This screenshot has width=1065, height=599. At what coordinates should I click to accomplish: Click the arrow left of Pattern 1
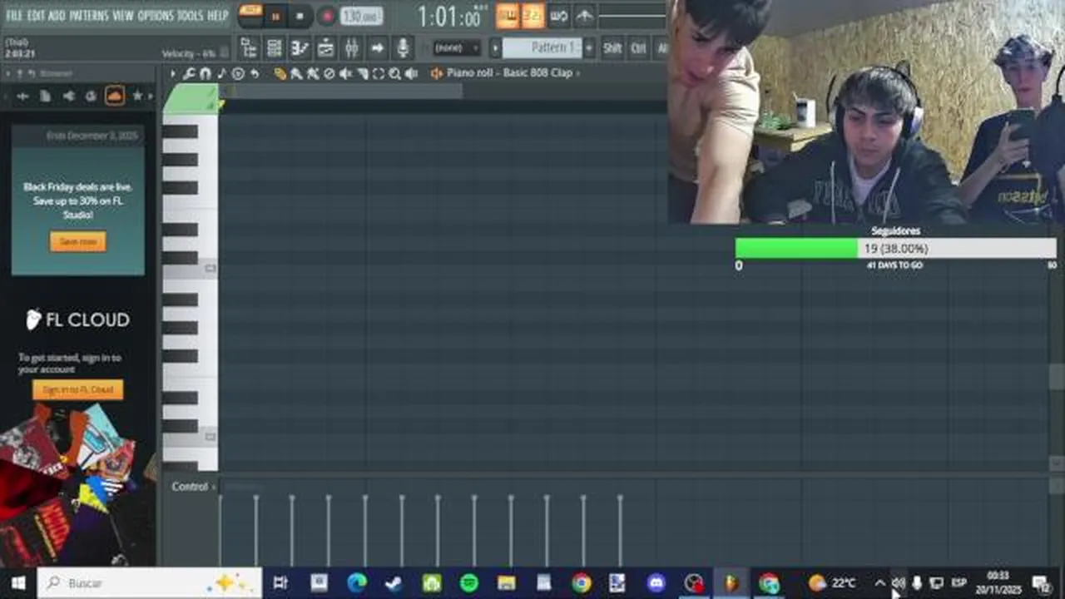pyautogui.click(x=495, y=47)
